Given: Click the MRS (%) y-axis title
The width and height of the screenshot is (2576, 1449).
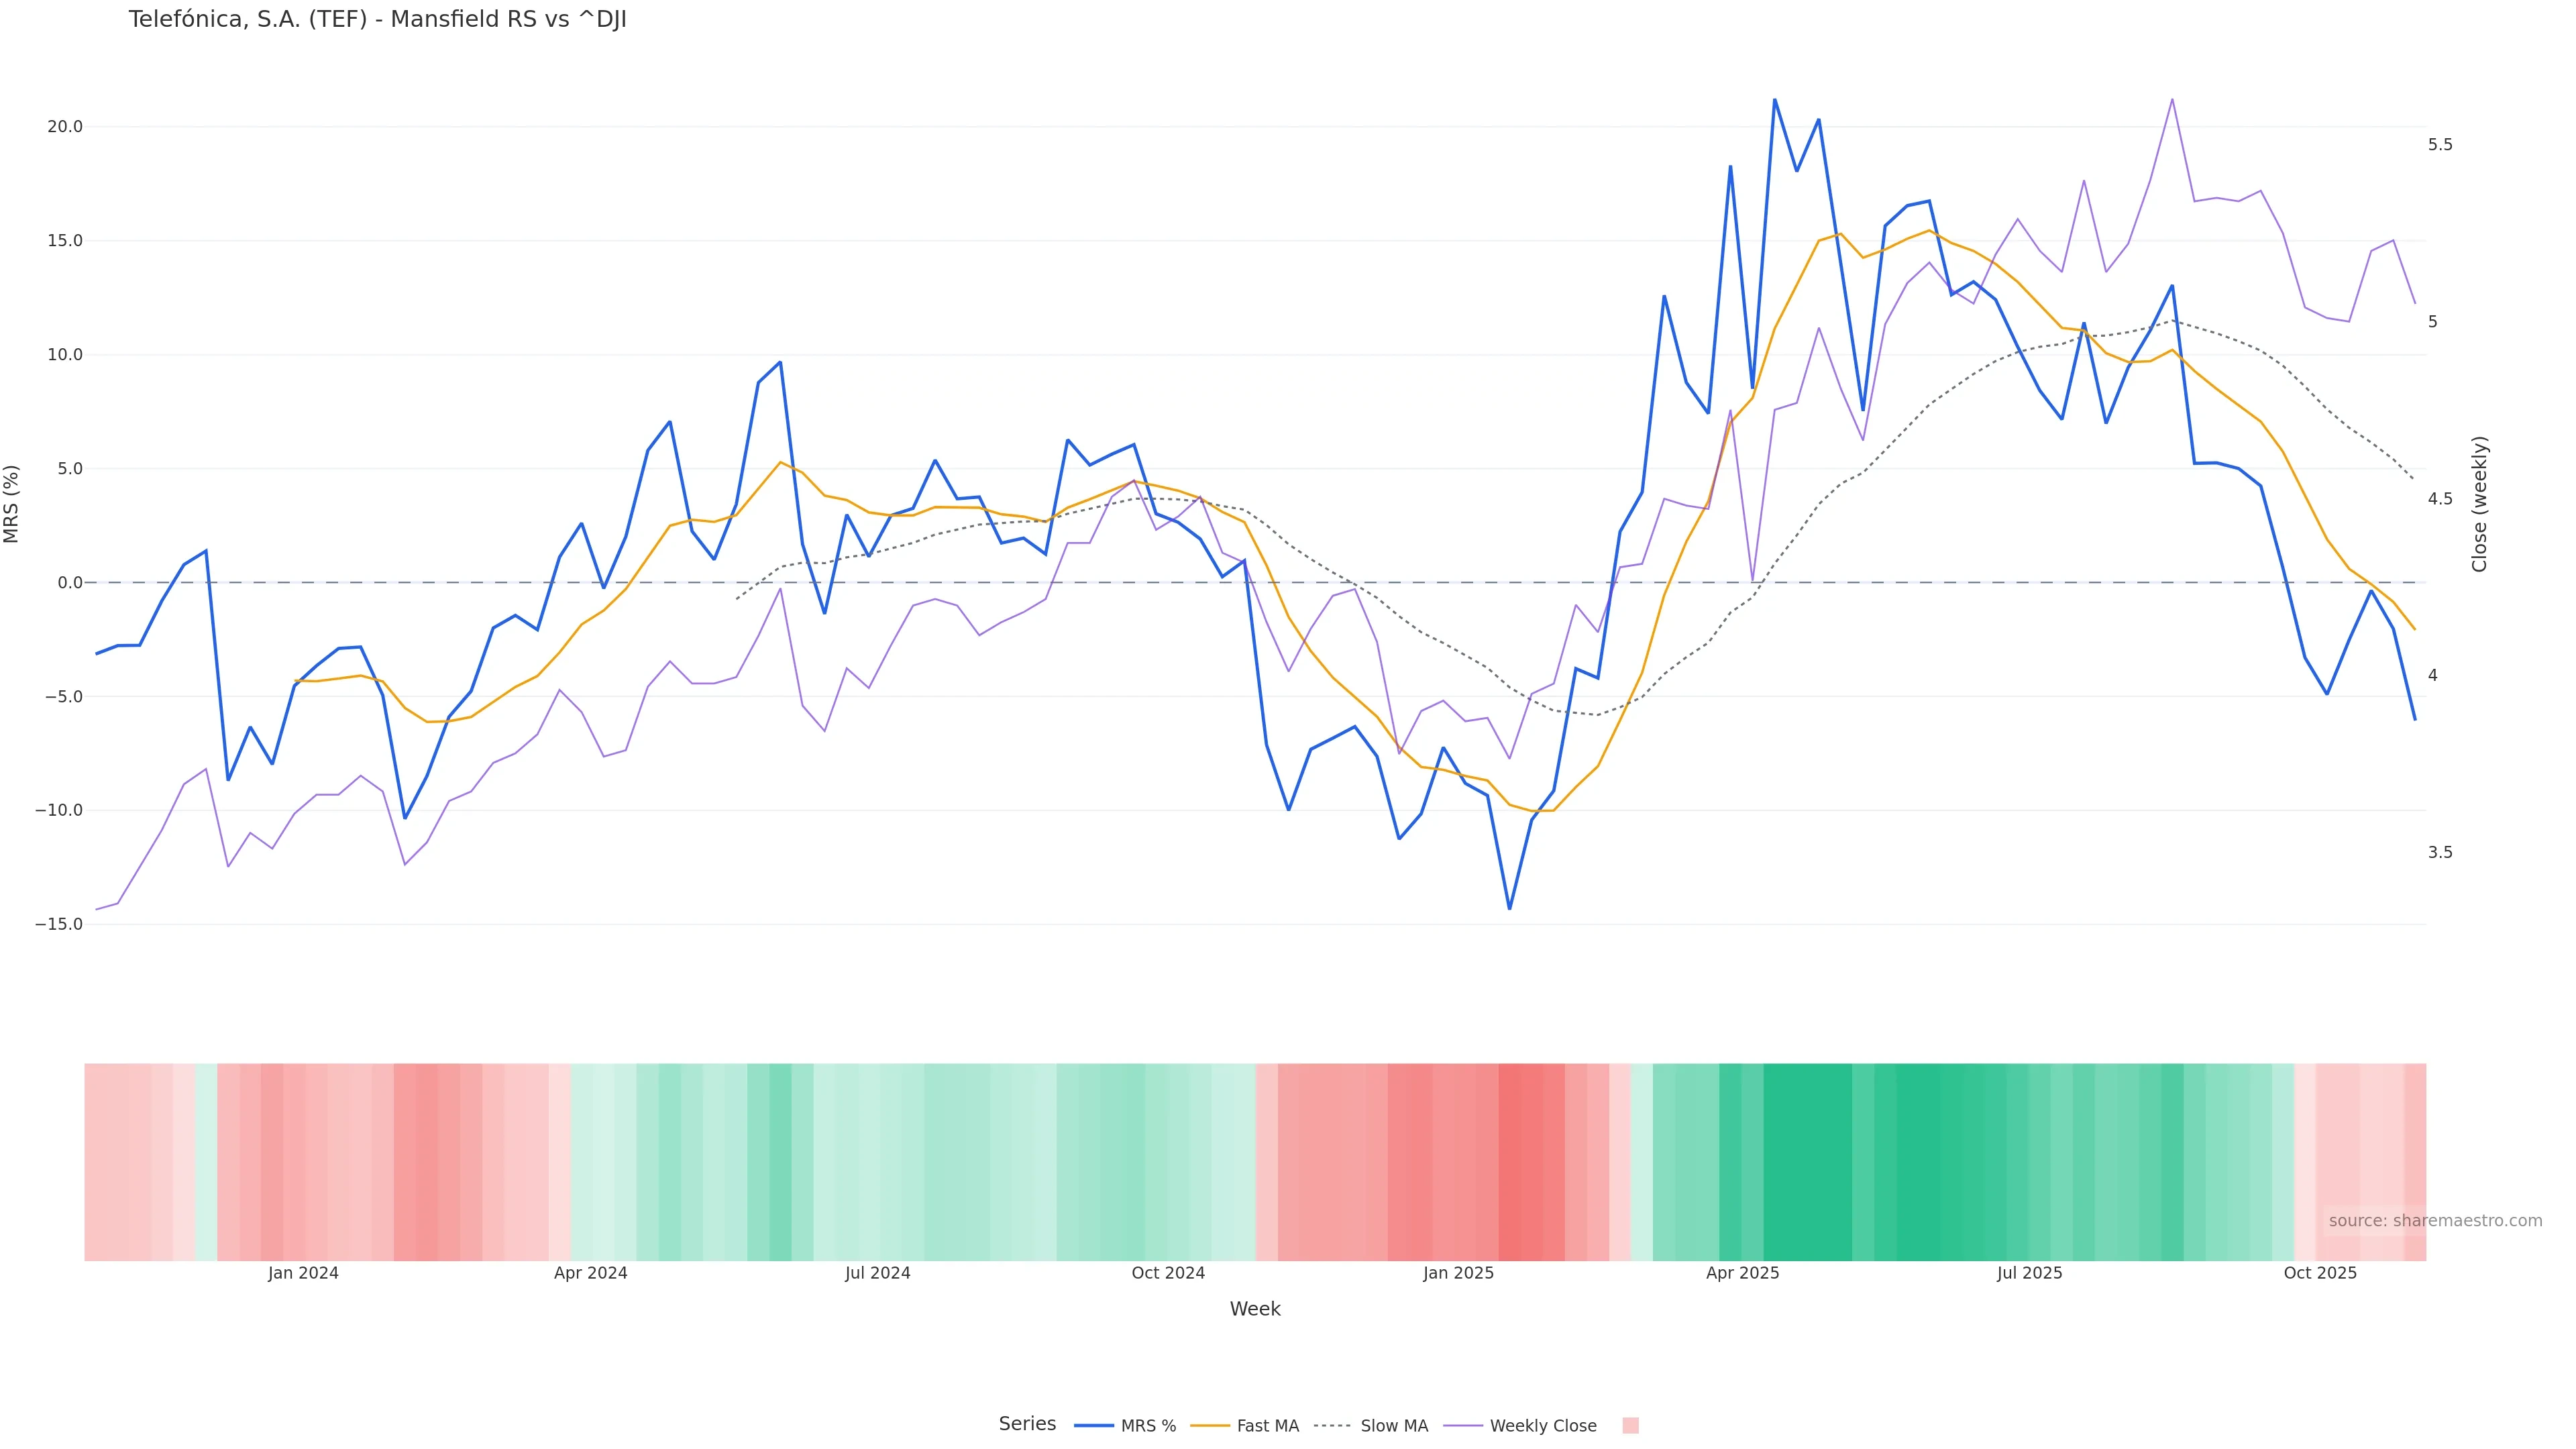Looking at the screenshot, I should coord(12,504).
